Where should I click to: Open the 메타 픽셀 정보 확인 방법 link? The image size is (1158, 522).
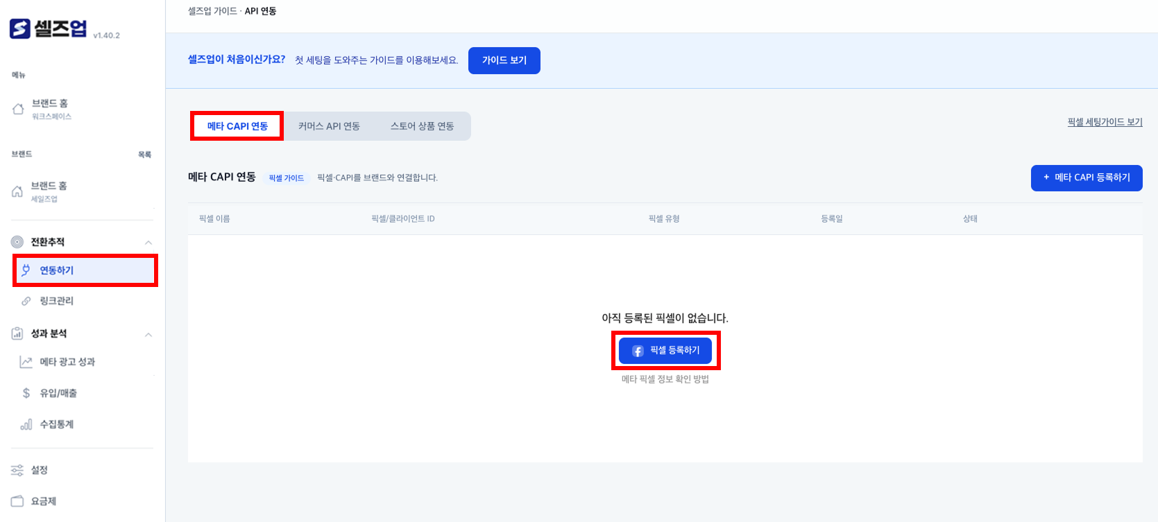665,379
